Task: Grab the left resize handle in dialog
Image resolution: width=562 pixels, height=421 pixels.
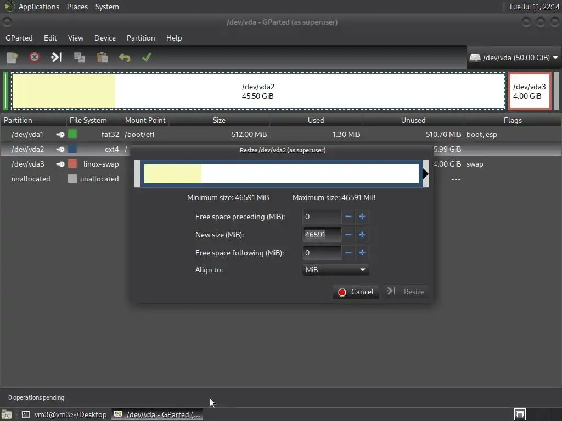Action: [137, 174]
